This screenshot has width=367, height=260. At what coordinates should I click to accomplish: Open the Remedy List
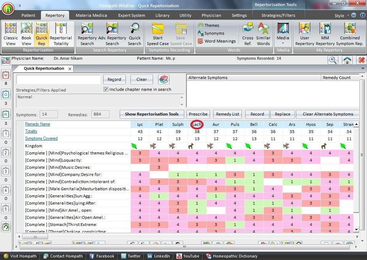coord(227,114)
